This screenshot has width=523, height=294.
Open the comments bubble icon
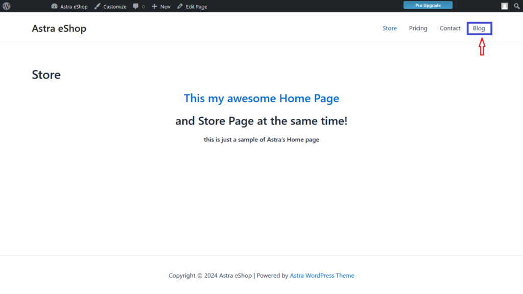(136, 7)
